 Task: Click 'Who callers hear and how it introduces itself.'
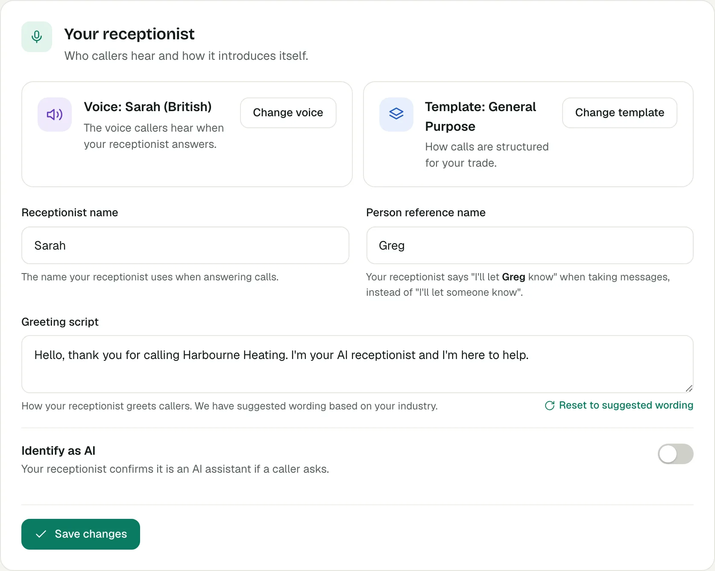(186, 56)
